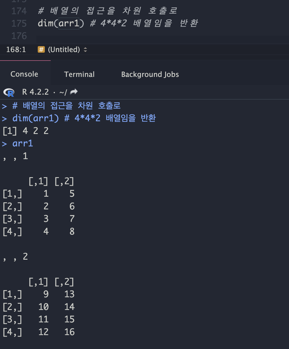This screenshot has width=289, height=349.
Task: Click the R logo icon in console header
Action: point(9,92)
